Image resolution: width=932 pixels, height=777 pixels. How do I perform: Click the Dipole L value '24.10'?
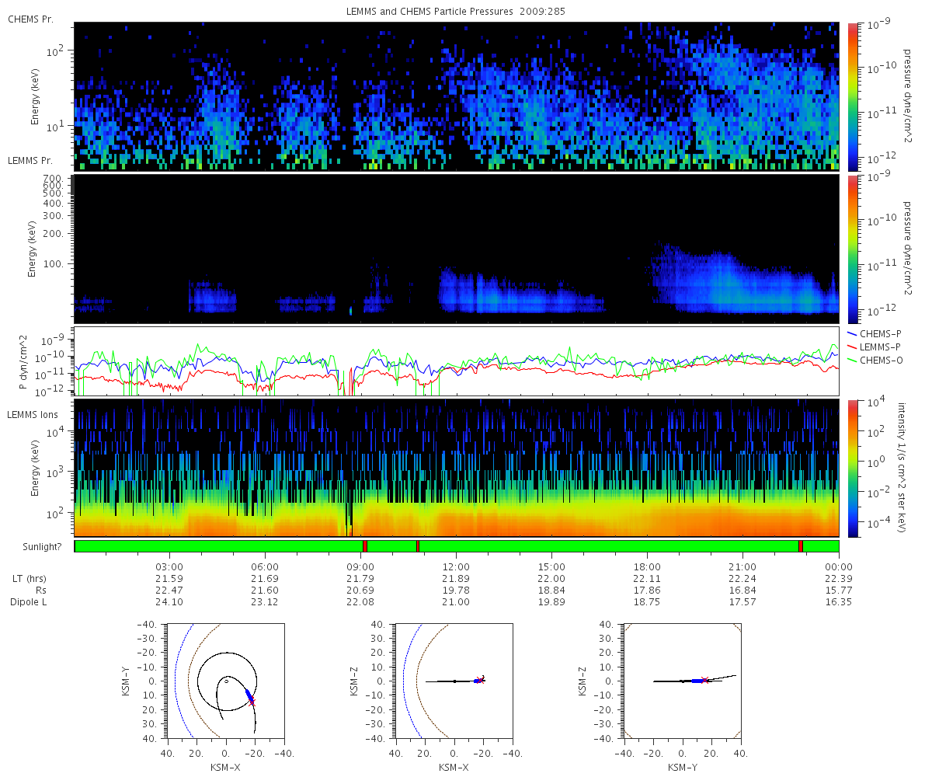pyautogui.click(x=169, y=602)
